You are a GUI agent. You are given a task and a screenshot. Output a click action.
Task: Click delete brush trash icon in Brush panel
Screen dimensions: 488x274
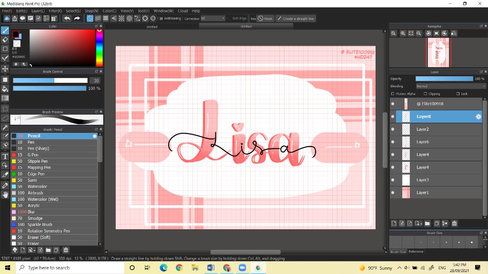click(66, 250)
